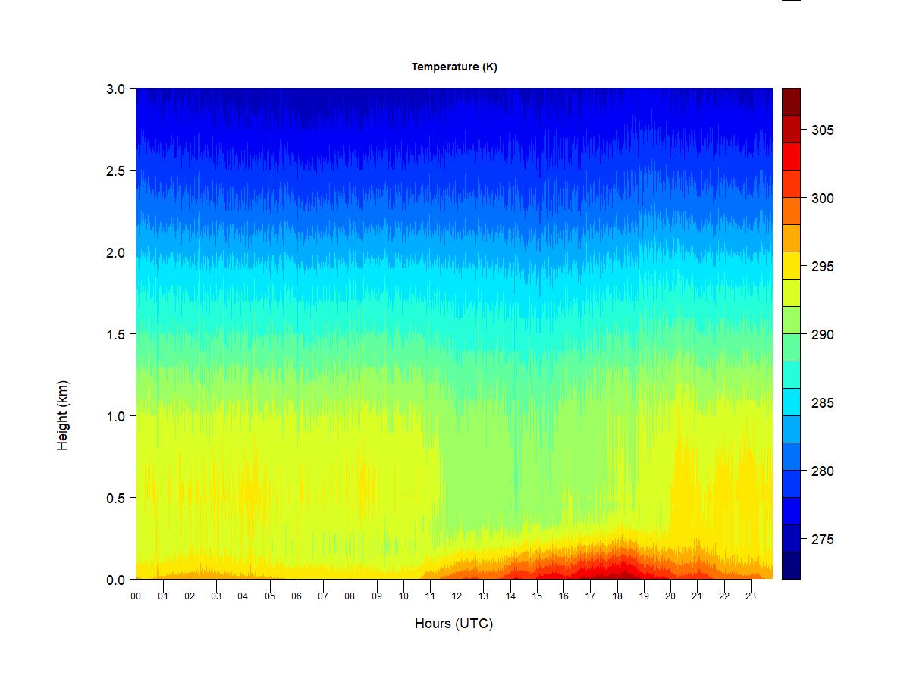Click the 0.5 height axis tick label
The image size is (910, 682).
pyautogui.click(x=115, y=498)
